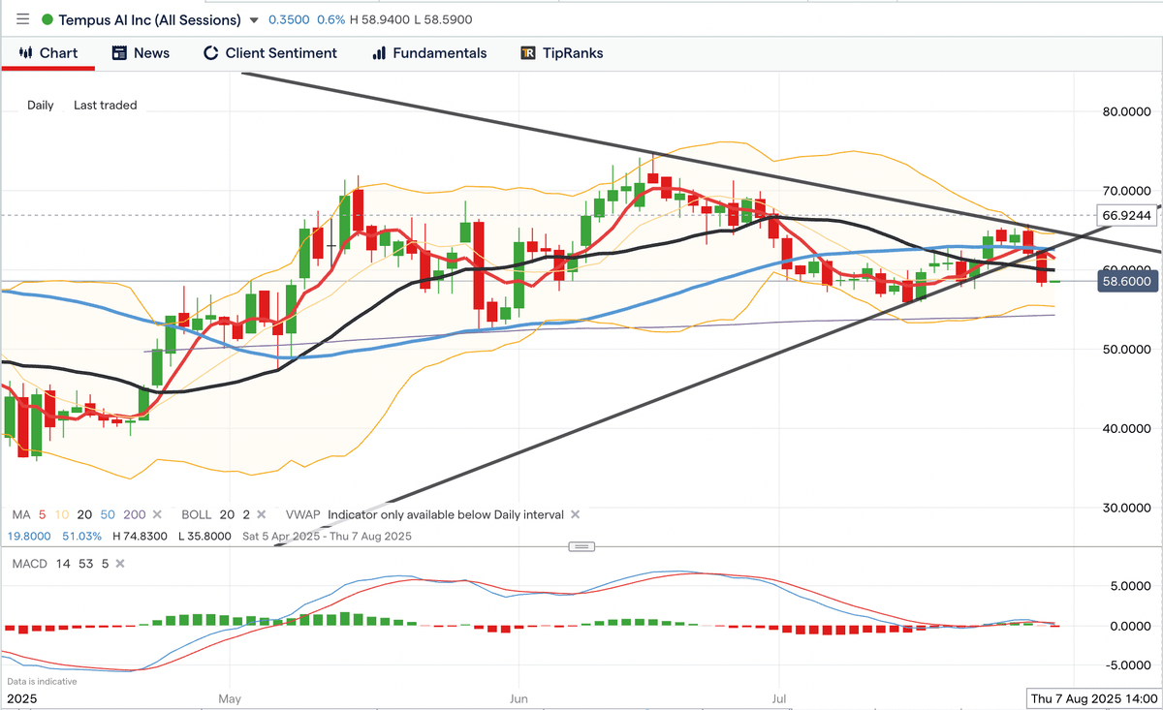1163x710 pixels.
Task: Click the 30.0000 price axis label
Action: pos(1127,508)
